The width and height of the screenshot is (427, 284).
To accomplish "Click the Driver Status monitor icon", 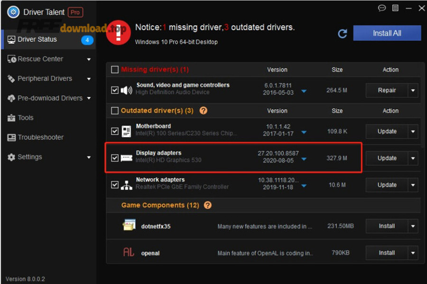I will 11,40.
